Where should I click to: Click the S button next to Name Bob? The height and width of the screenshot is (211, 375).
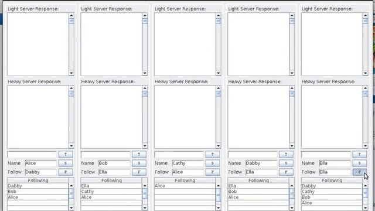click(139, 163)
